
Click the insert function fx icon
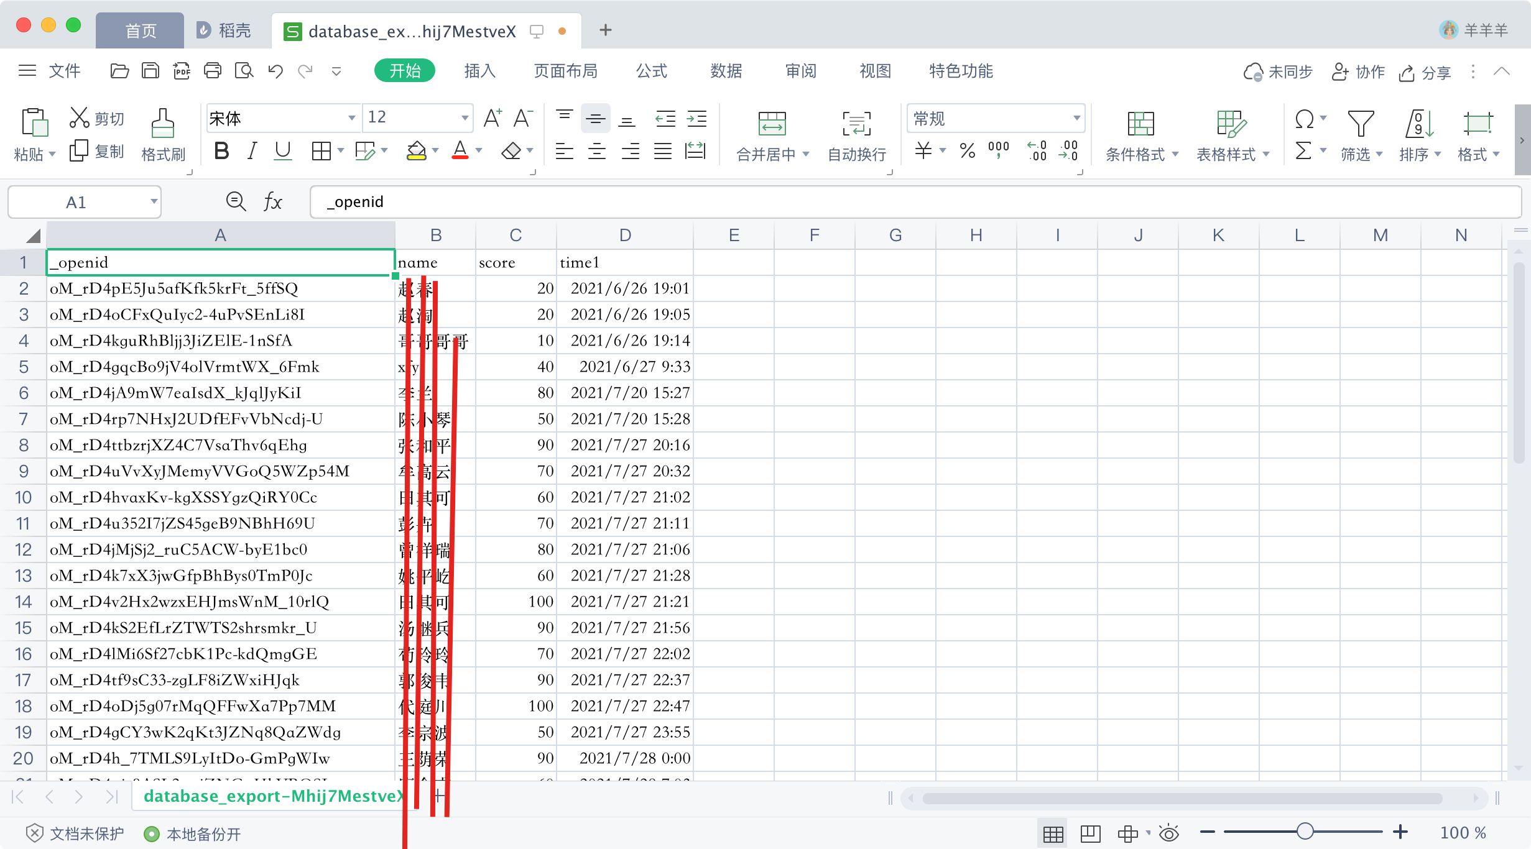pyautogui.click(x=272, y=201)
